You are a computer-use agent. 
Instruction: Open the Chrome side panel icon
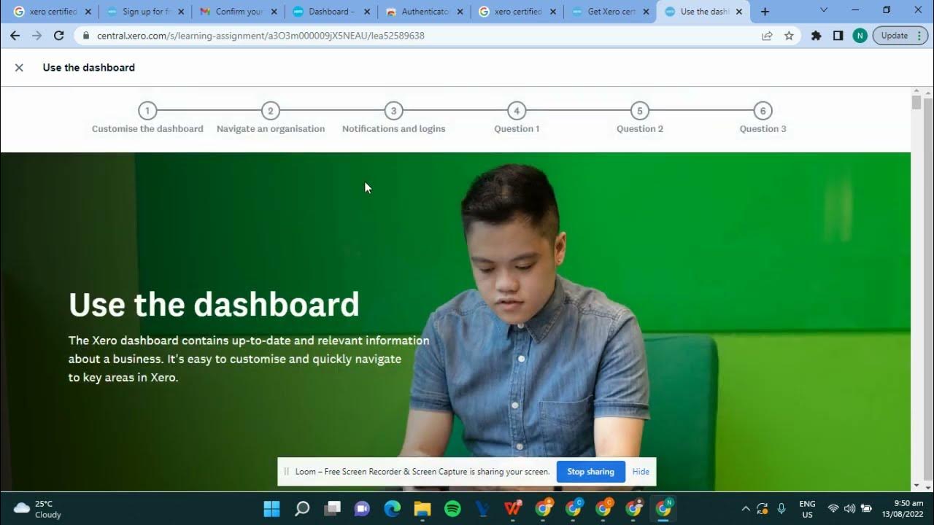pyautogui.click(x=838, y=35)
